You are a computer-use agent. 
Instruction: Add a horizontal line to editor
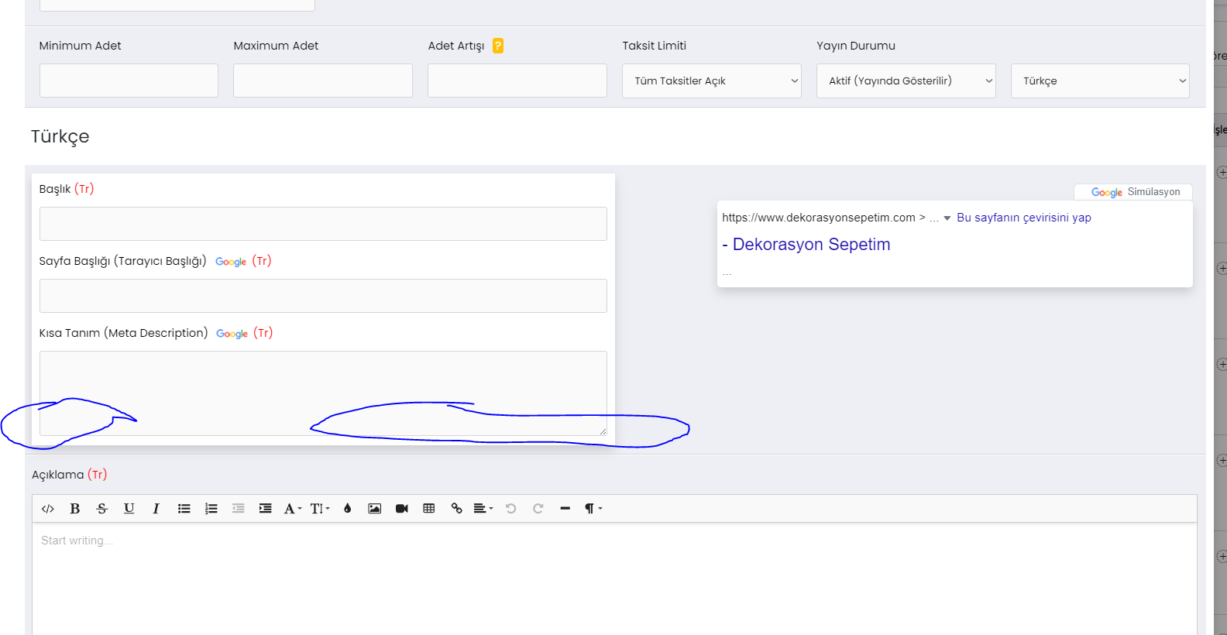coord(565,509)
